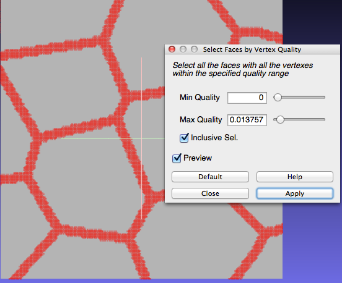Image resolution: width=342 pixels, height=283 pixels.
Task: Click the Min Quality slider handle
Action: (x=278, y=98)
